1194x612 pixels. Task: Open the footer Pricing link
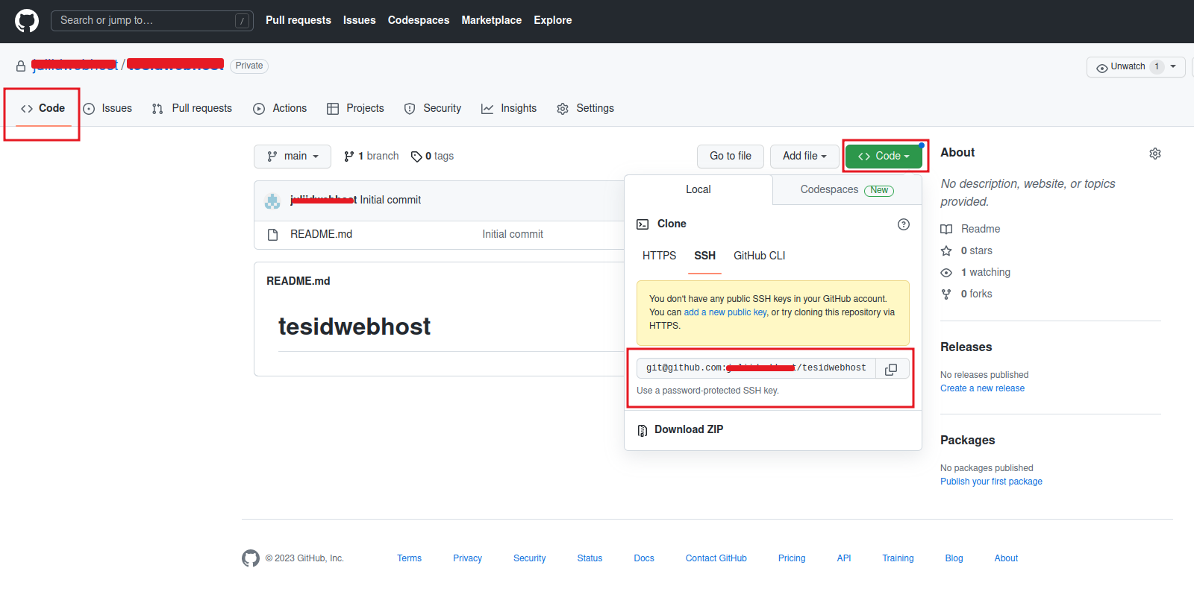tap(792, 559)
